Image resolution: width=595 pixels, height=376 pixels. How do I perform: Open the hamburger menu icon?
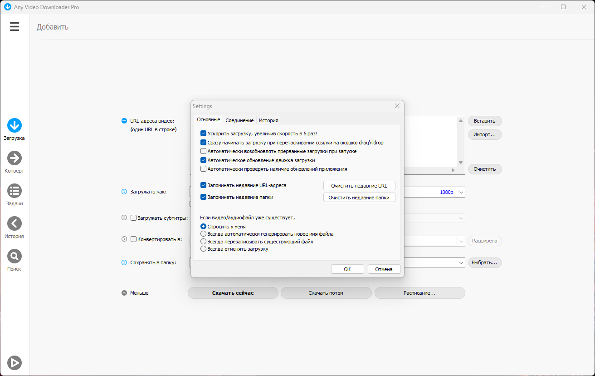tap(15, 27)
